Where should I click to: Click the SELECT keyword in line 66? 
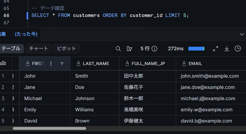40,15
